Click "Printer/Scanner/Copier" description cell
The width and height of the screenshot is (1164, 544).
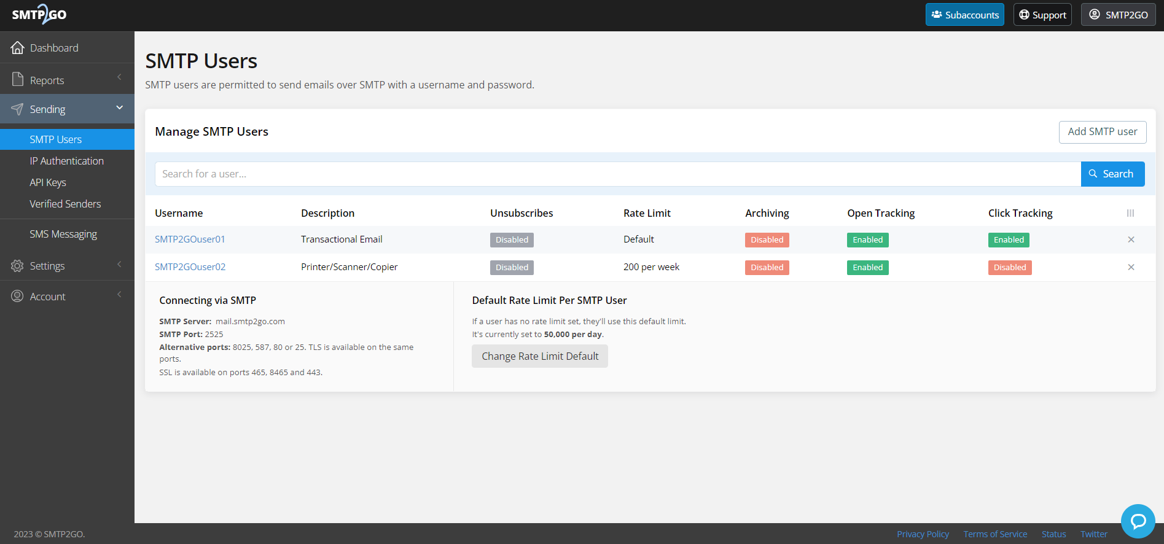pyautogui.click(x=349, y=267)
